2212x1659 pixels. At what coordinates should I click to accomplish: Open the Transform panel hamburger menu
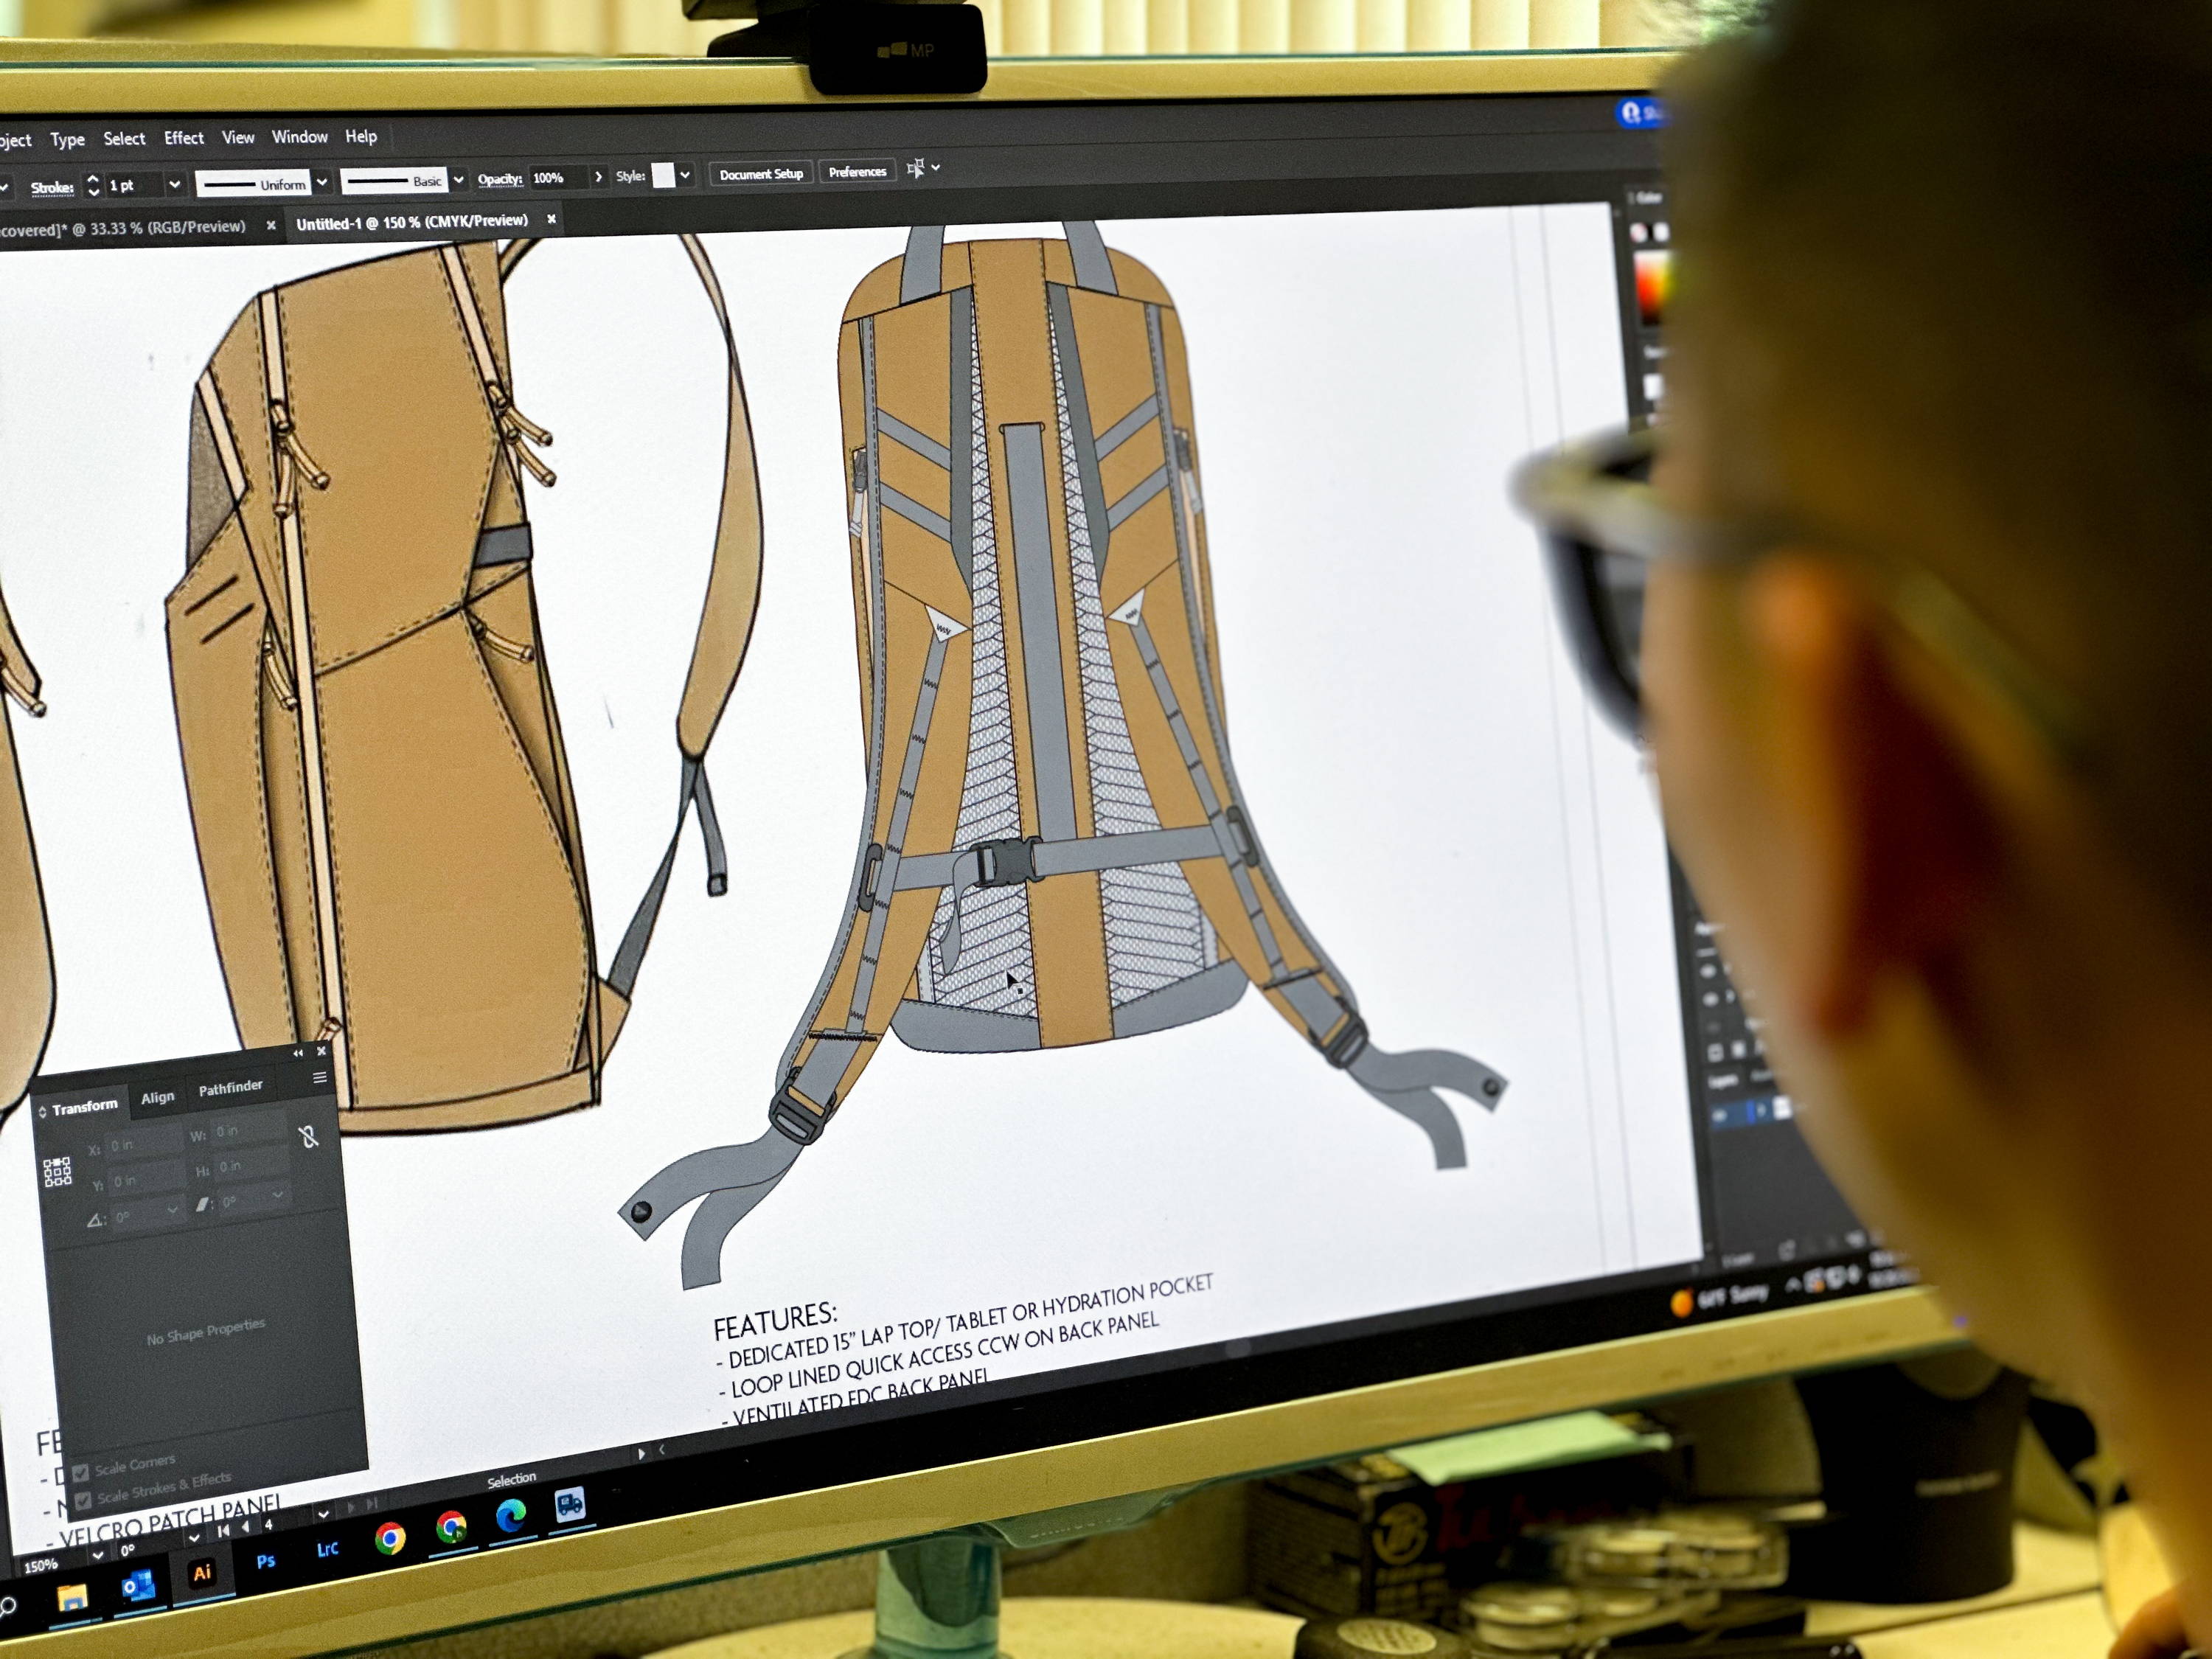(320, 1077)
